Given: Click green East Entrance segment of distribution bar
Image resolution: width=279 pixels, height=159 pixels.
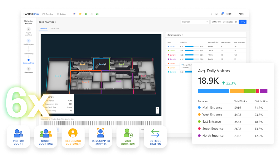Looking at the screenshot, I should coord(250,91).
